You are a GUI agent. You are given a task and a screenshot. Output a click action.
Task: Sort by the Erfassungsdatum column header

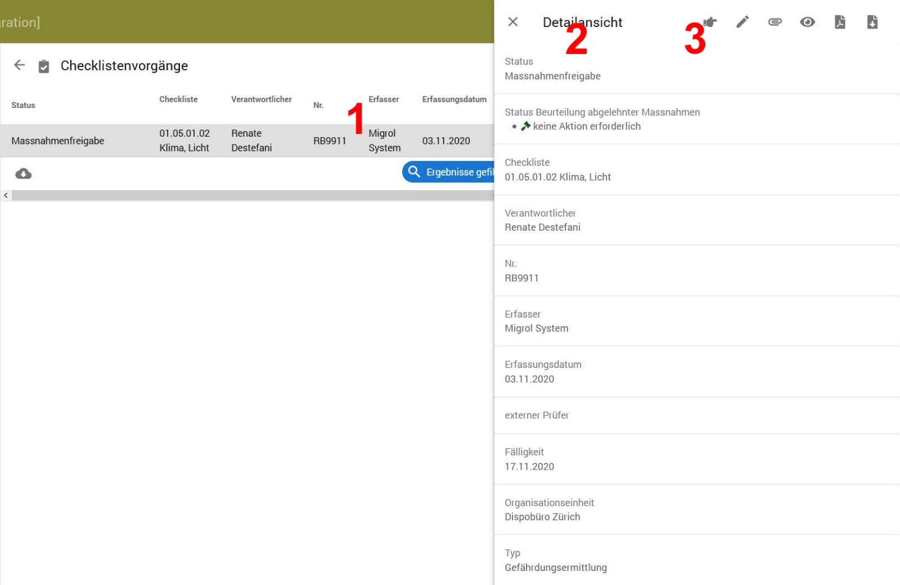click(454, 99)
